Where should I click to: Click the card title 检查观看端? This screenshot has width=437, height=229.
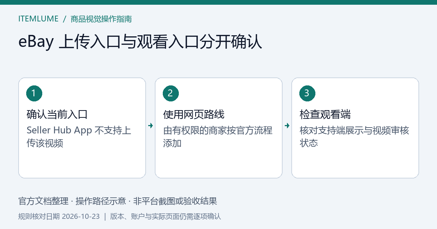(x=325, y=115)
